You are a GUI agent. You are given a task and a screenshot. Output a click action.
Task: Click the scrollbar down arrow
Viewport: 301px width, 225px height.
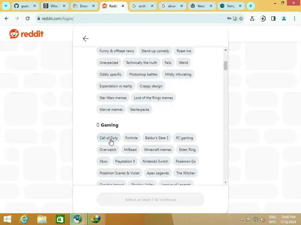click(x=225, y=182)
